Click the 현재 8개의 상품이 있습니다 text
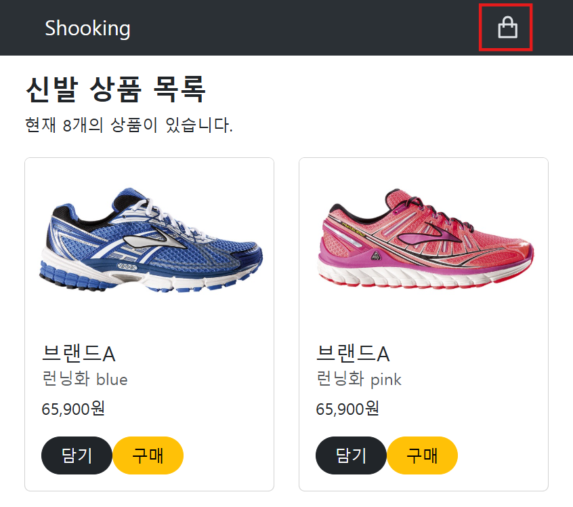 tap(129, 125)
